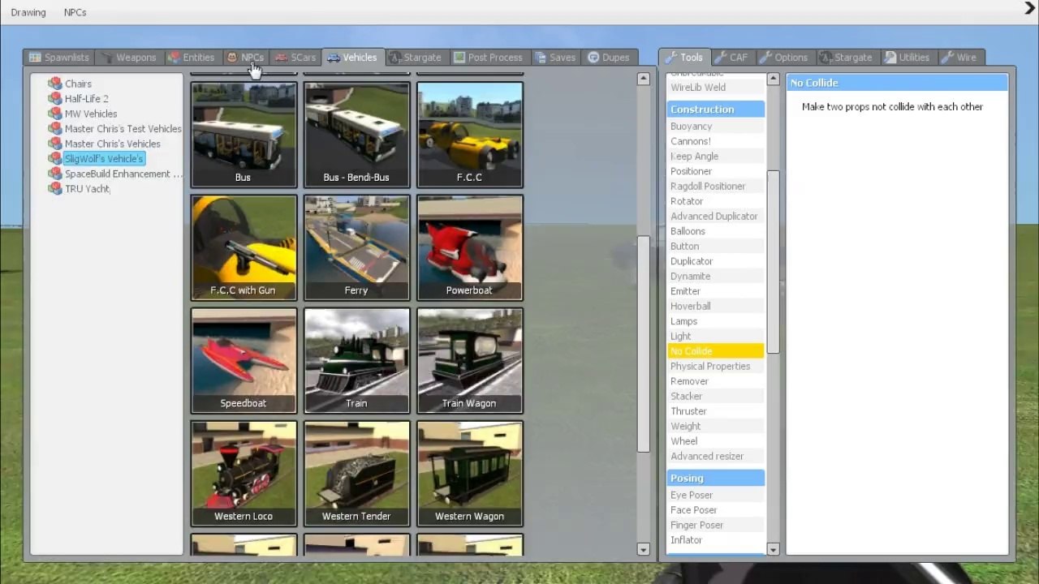Select the Dynamite tool

click(x=716, y=277)
